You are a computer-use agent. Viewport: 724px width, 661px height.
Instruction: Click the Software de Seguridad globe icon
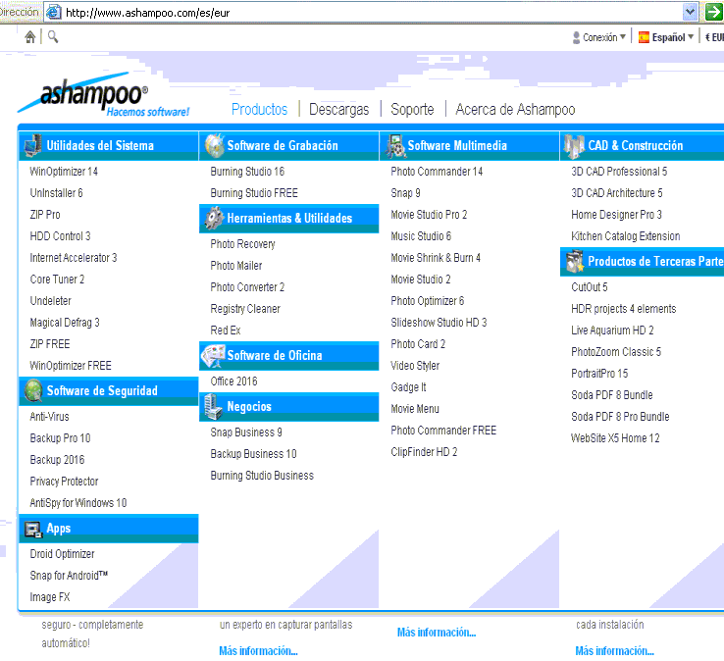33,390
